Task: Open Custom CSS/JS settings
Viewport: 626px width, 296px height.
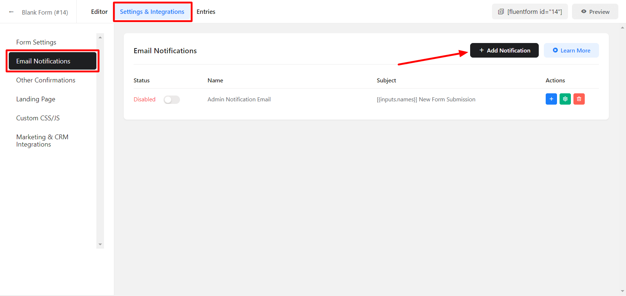Action: pyautogui.click(x=38, y=118)
